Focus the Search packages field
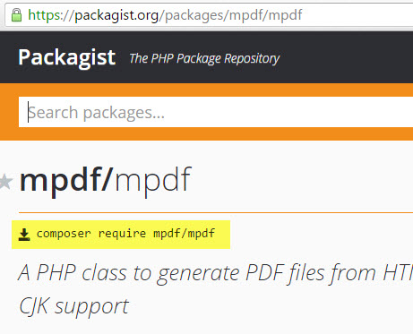This screenshot has width=413, height=334. 216,112
